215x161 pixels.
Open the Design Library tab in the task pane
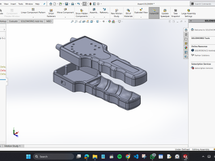(186, 34)
